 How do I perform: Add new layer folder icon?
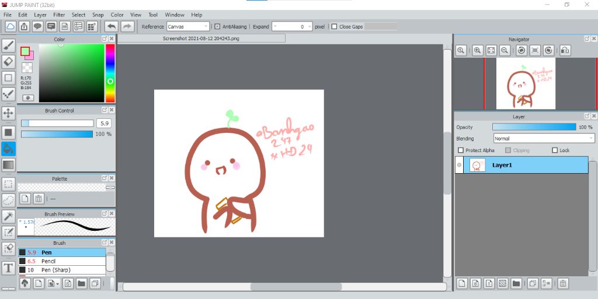coord(516,283)
